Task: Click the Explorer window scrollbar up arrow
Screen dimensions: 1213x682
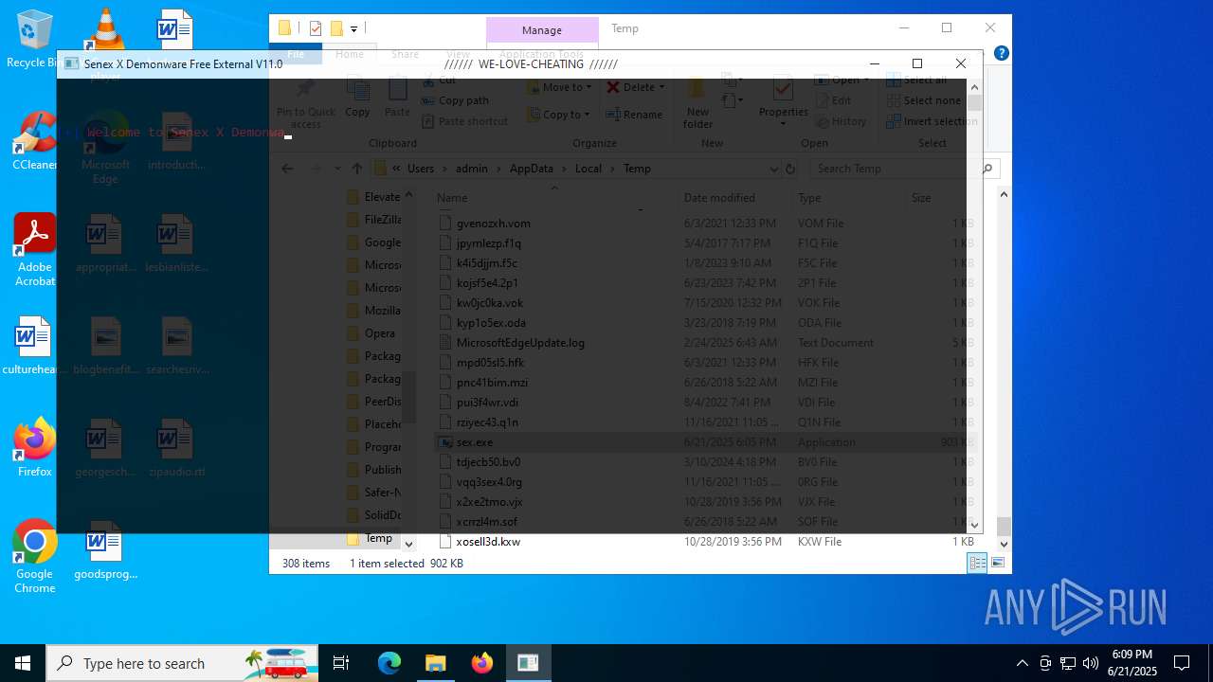Action: point(1004,194)
